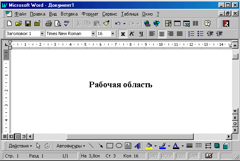This screenshot has height=161, width=240.
Task: Choose arrow style icon
Action: click(208, 146)
